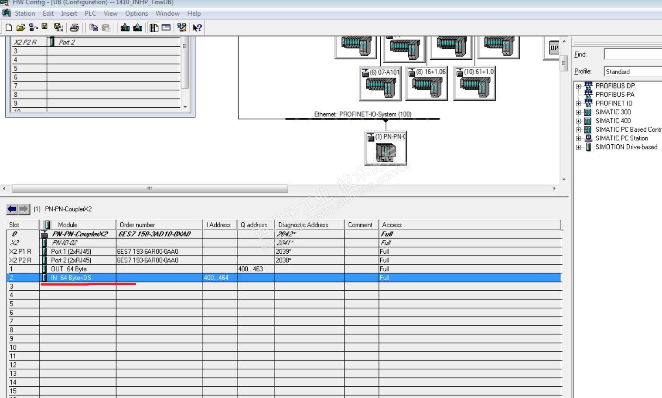
Task: Click the Find input field
Action: click(633, 54)
